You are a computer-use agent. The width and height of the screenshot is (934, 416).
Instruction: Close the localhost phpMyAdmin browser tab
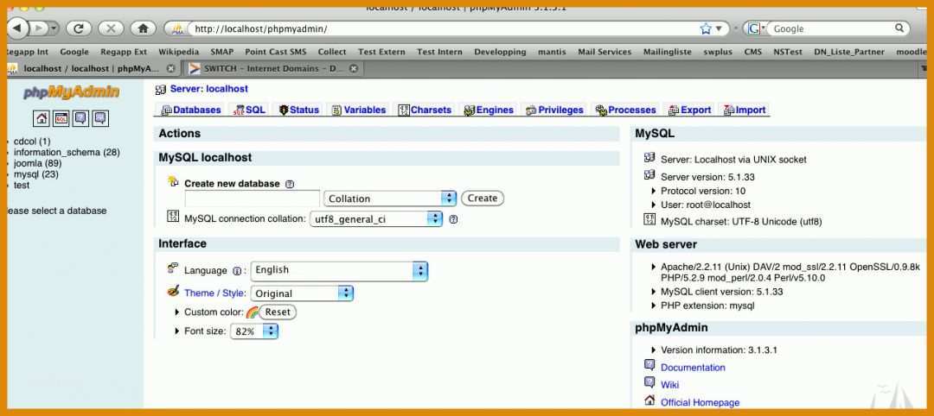coord(171,69)
